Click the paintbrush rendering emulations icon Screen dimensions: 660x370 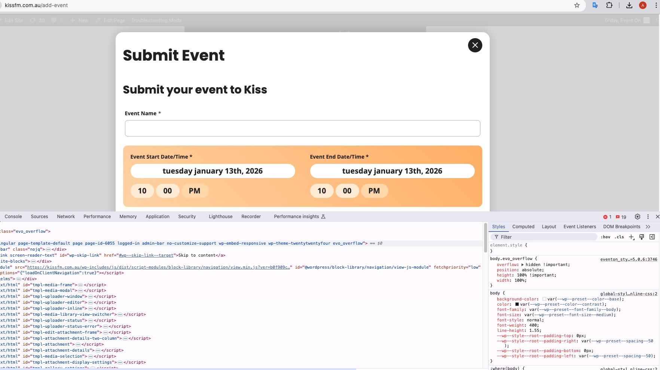pyautogui.click(x=642, y=237)
